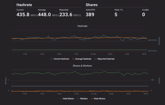Click the Hashrate chart title
This screenshot has width=165, height=105.
tap(82, 26)
